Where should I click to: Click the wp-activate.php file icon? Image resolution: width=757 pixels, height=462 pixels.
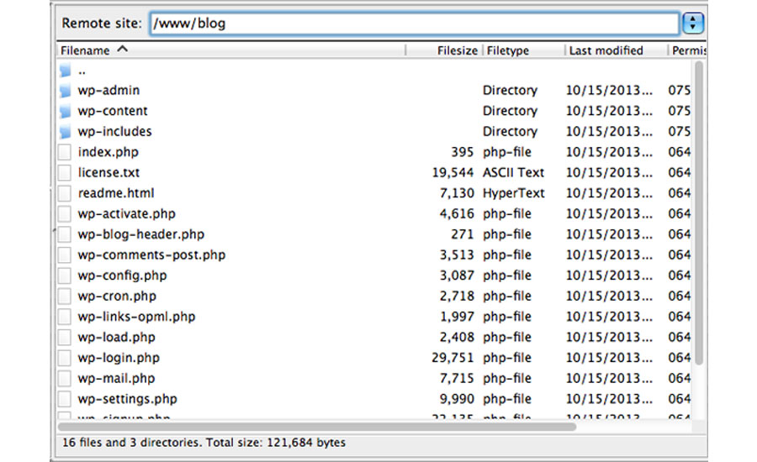tap(65, 213)
